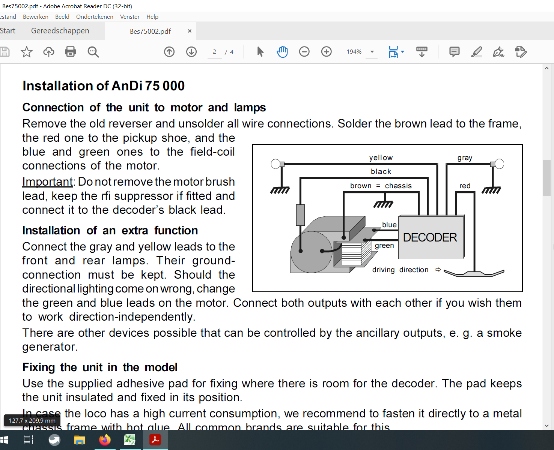Screen dimensions: 554x450
Task: Open the Help menu
Action: point(152,16)
